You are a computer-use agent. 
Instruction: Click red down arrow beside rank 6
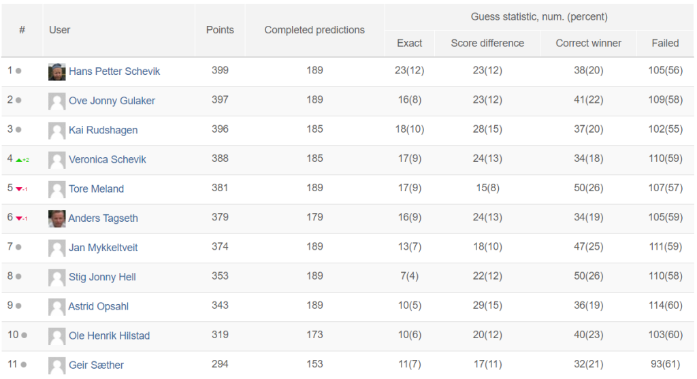pos(19,218)
